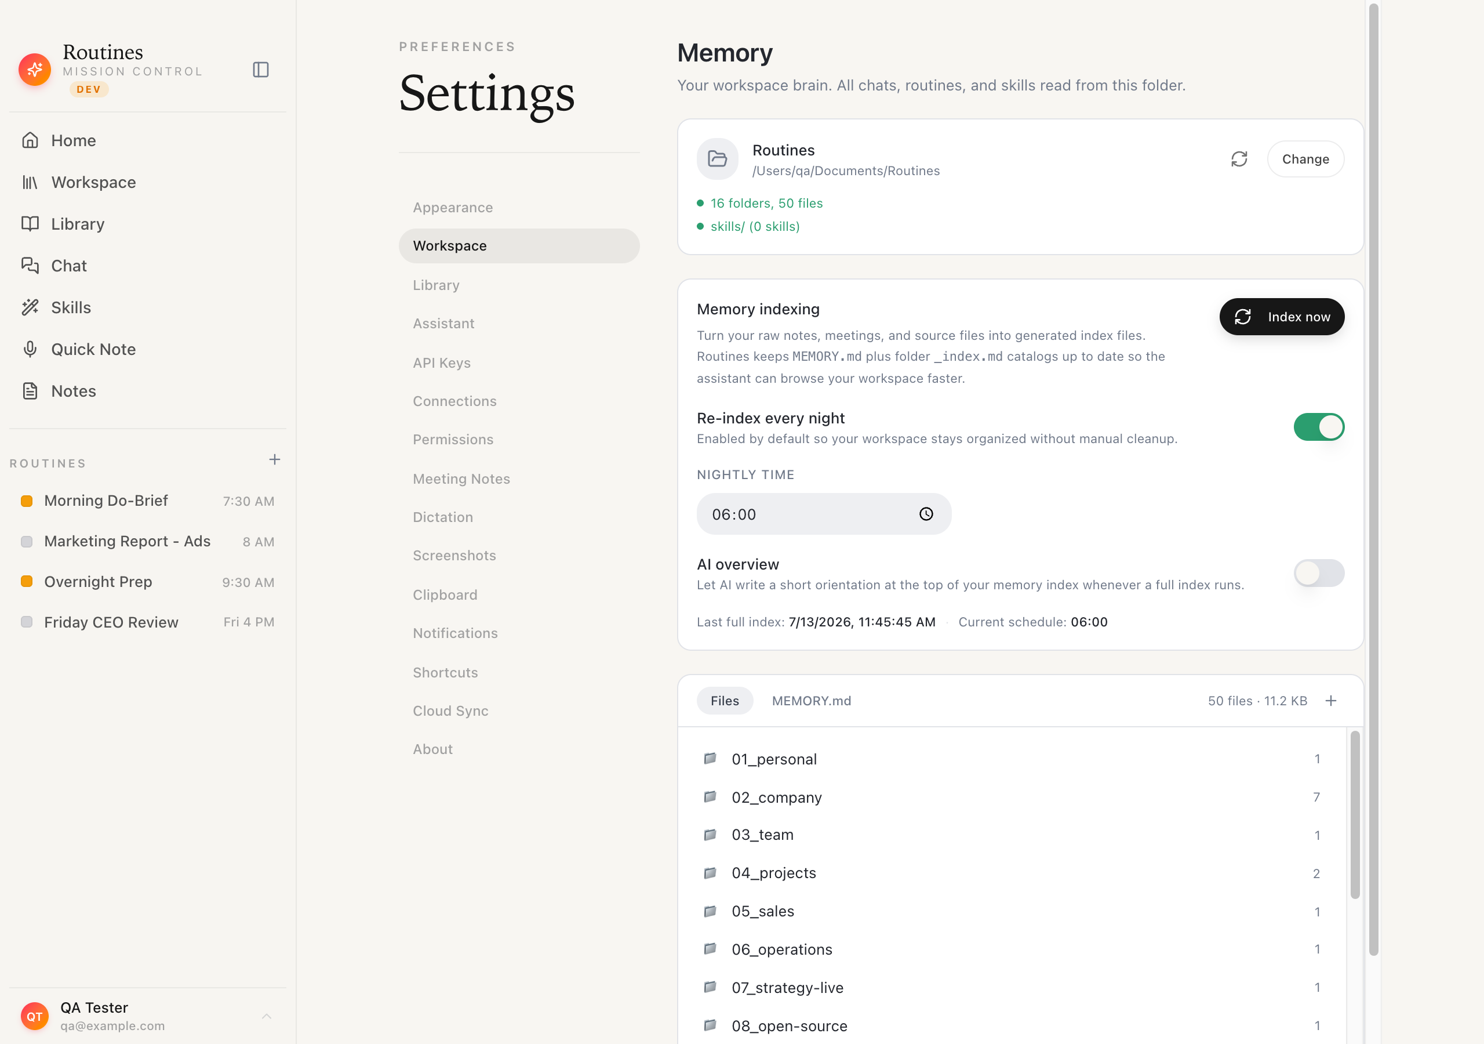Click the Morning Do-Brief orange status dot
Image resolution: width=1484 pixels, height=1044 pixels.
coord(27,501)
